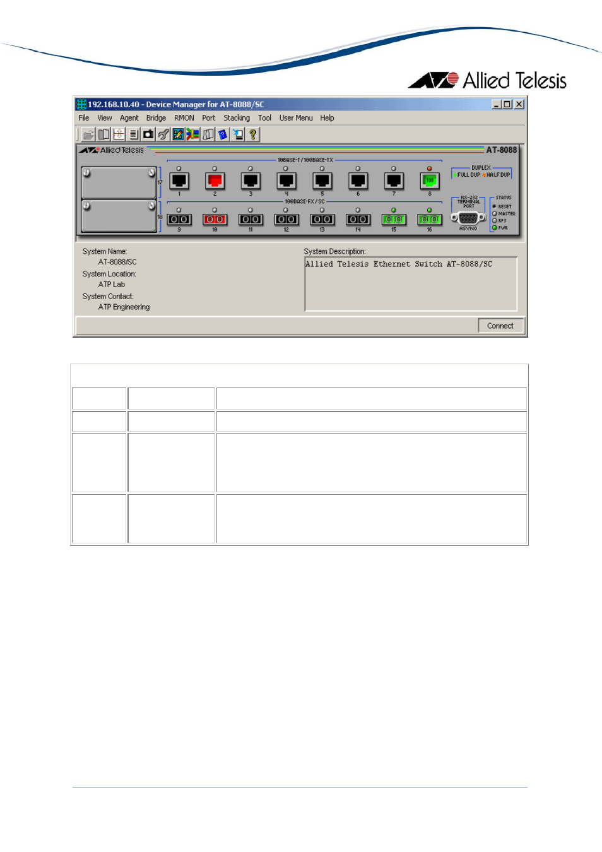602x852 pixels.
Task: Select RJ-45 port 7
Action: point(394,181)
